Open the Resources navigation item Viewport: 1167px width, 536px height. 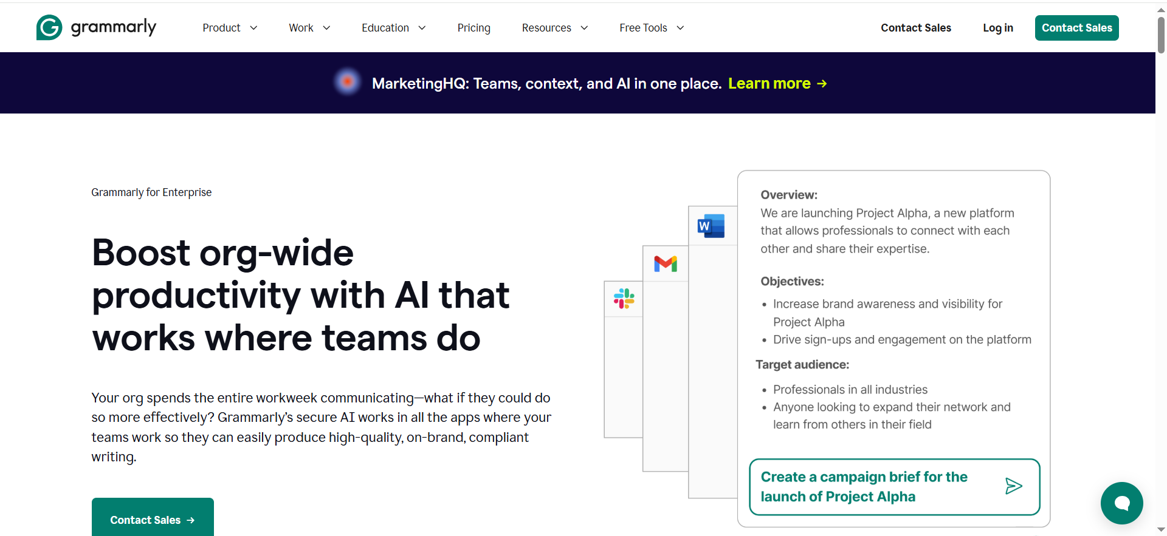pos(546,28)
